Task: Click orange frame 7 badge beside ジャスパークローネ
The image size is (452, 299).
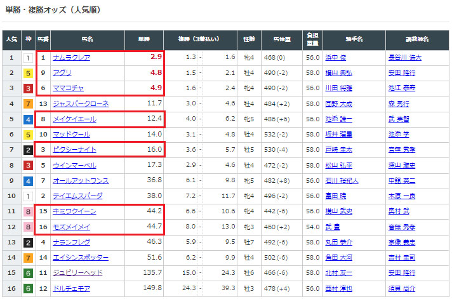Action: tap(27, 103)
